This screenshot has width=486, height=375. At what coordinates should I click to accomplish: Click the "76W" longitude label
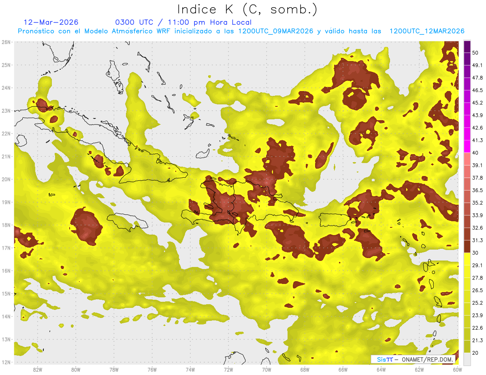click(x=152, y=369)
